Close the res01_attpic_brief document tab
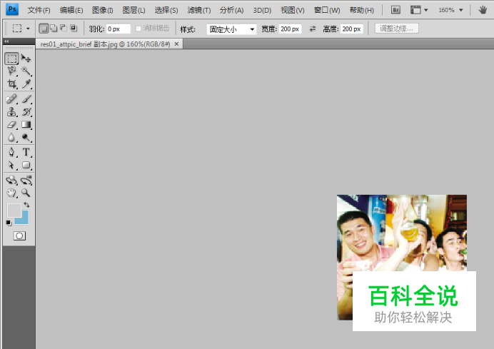Viewport: 494px width, 349px height. (x=176, y=44)
